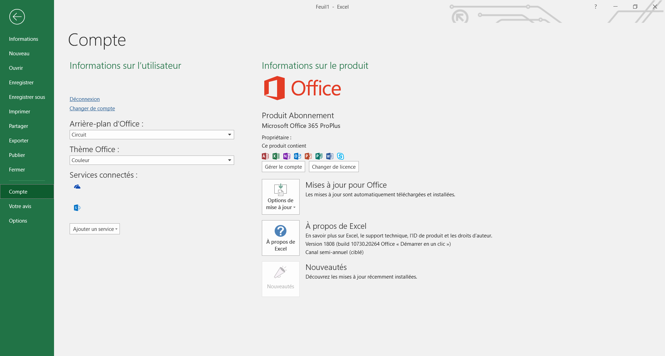The height and width of the screenshot is (356, 665).
Task: Click the Word app icon
Action: (330, 156)
